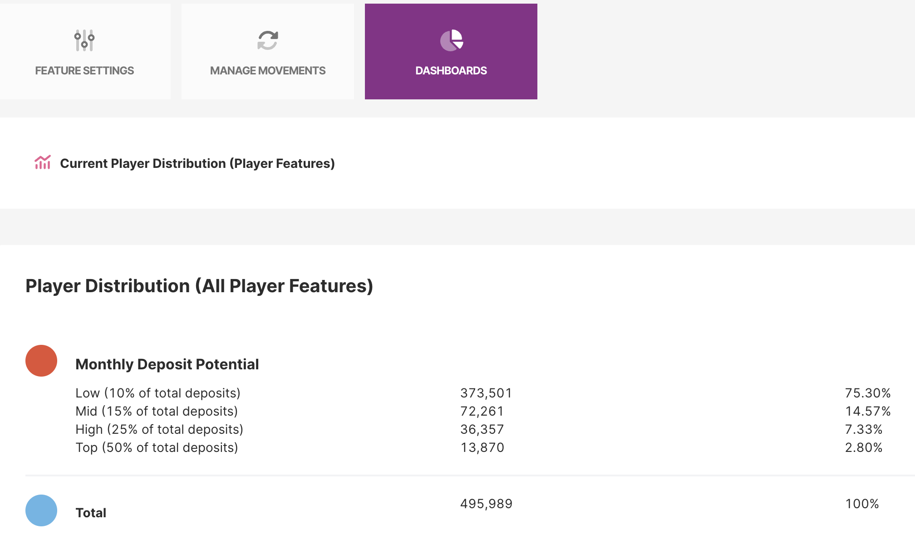Click the pink chart icon beside Current Player Distribution
The width and height of the screenshot is (915, 559).
point(43,162)
